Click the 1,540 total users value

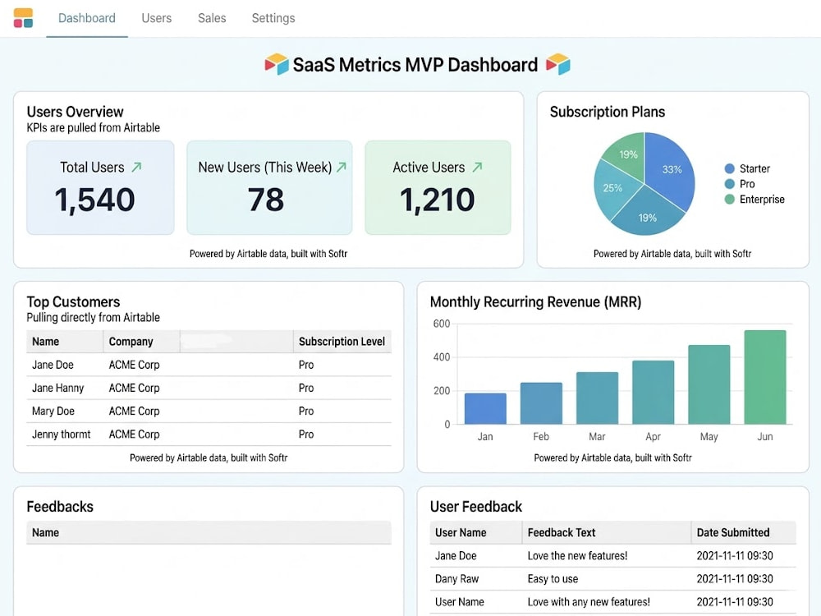(94, 200)
